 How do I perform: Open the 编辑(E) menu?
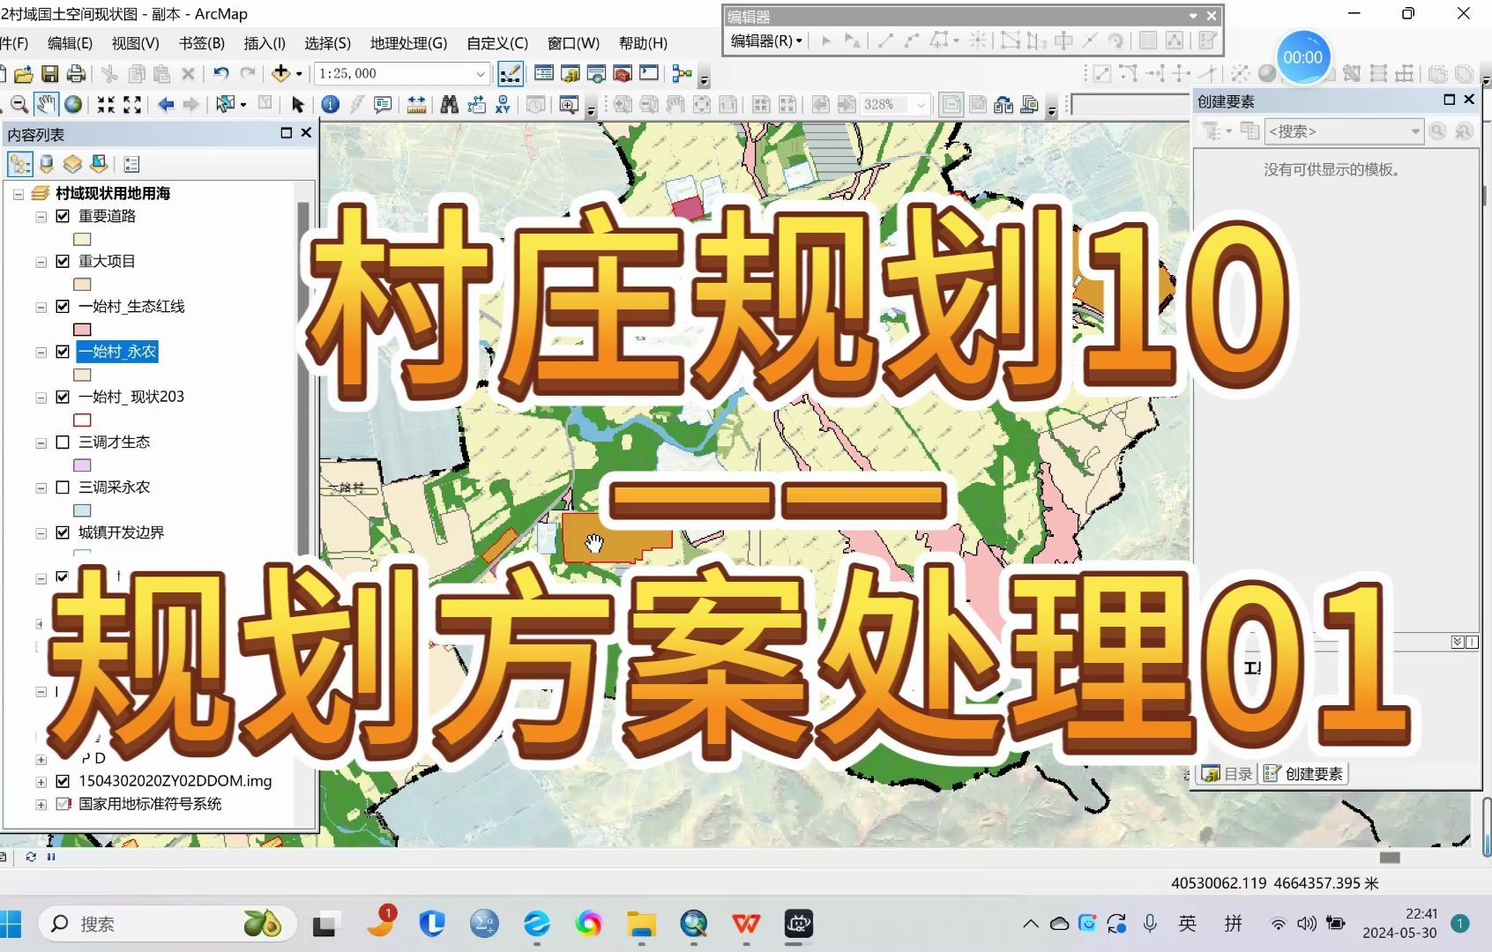pos(70,43)
